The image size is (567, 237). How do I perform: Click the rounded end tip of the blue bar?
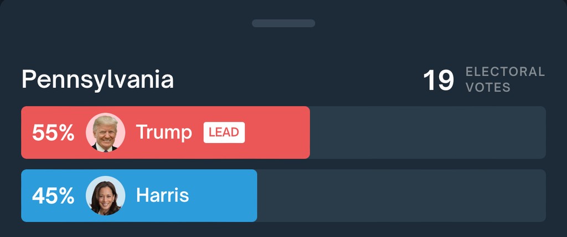(x=255, y=196)
